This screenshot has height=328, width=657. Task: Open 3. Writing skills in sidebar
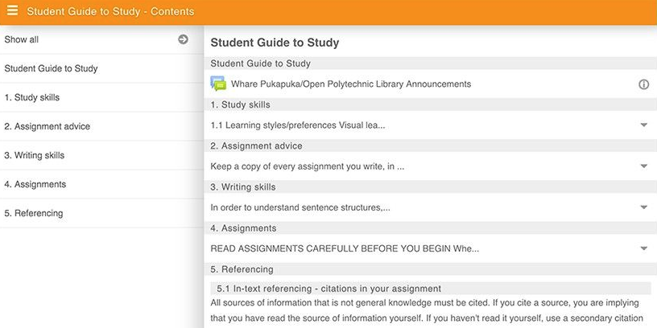coord(101,155)
